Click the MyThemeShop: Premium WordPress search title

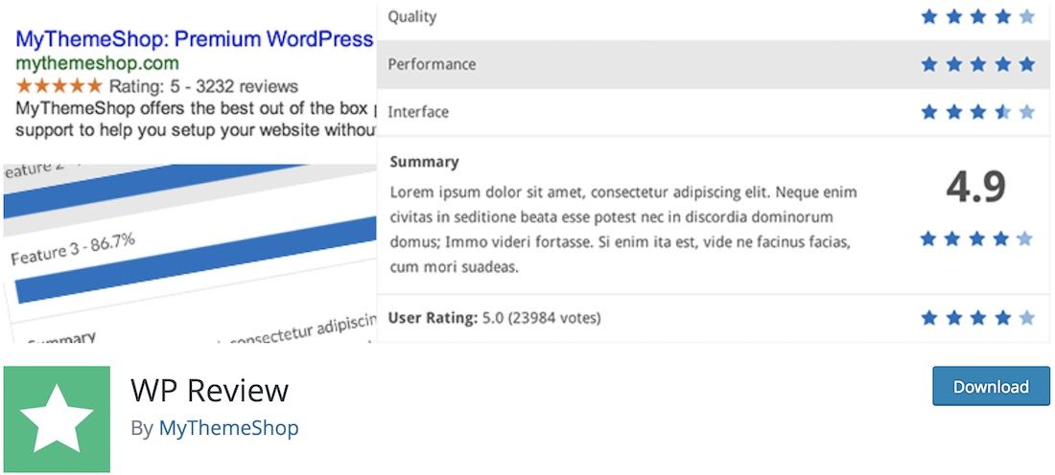(194, 39)
